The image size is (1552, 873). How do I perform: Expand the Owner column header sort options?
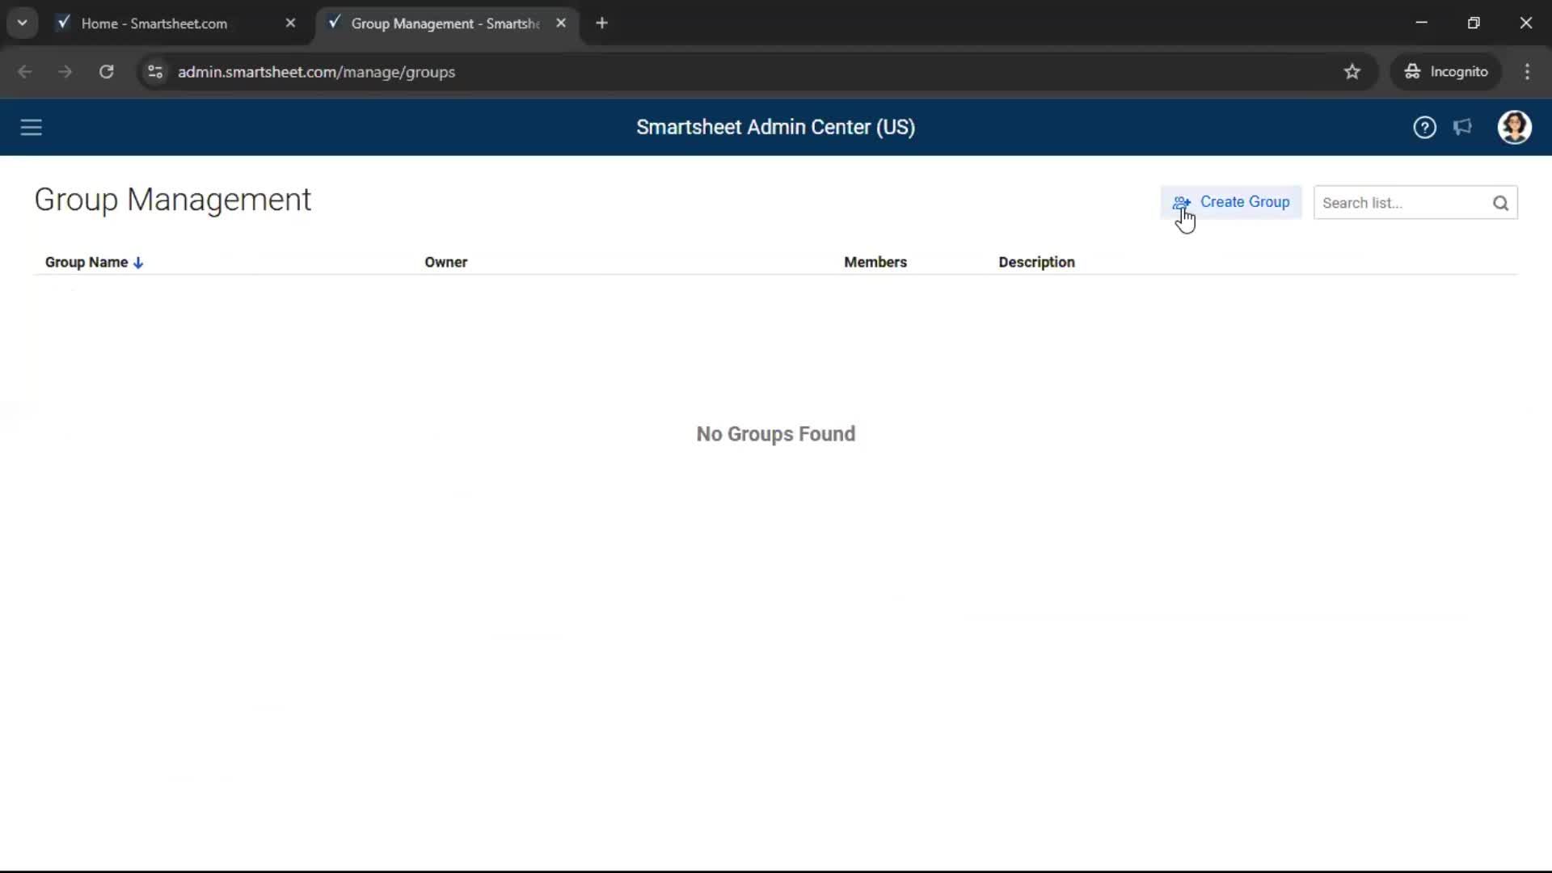pyautogui.click(x=445, y=262)
